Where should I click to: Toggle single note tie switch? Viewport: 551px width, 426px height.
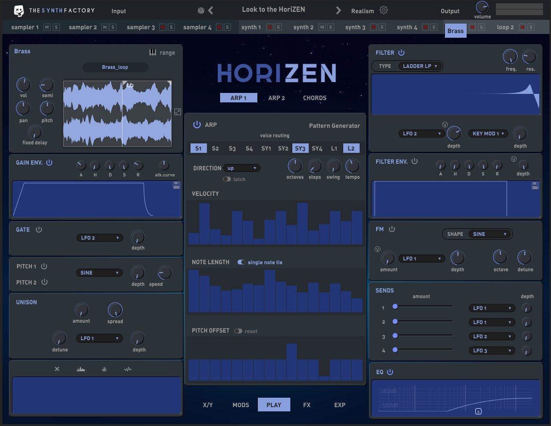coord(241,262)
